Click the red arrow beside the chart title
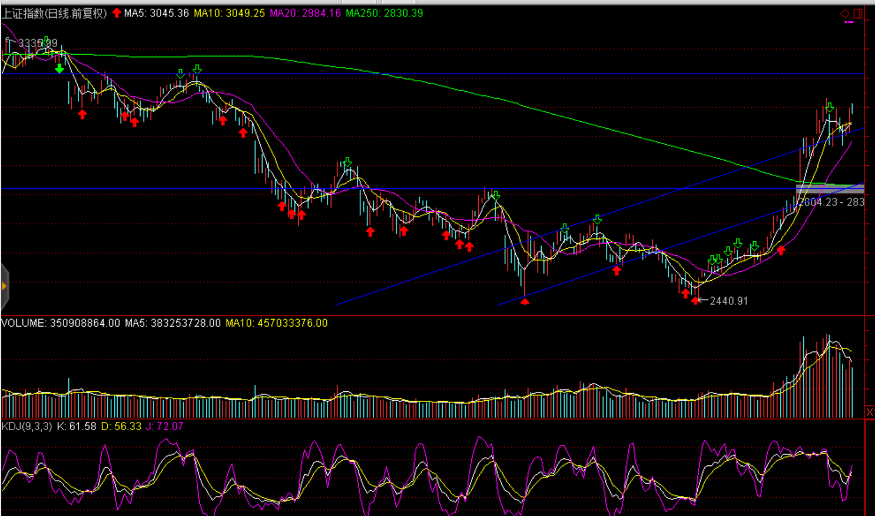The width and height of the screenshot is (875, 516). [x=117, y=13]
